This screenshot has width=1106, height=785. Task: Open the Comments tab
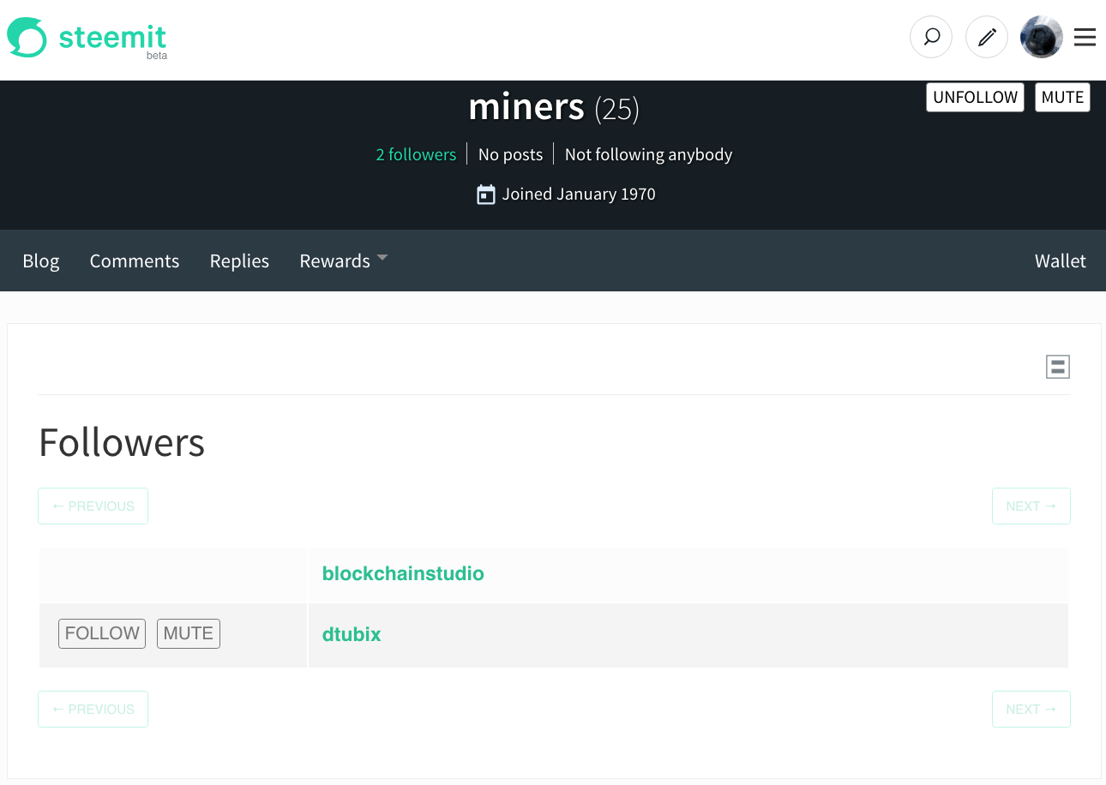tap(135, 261)
